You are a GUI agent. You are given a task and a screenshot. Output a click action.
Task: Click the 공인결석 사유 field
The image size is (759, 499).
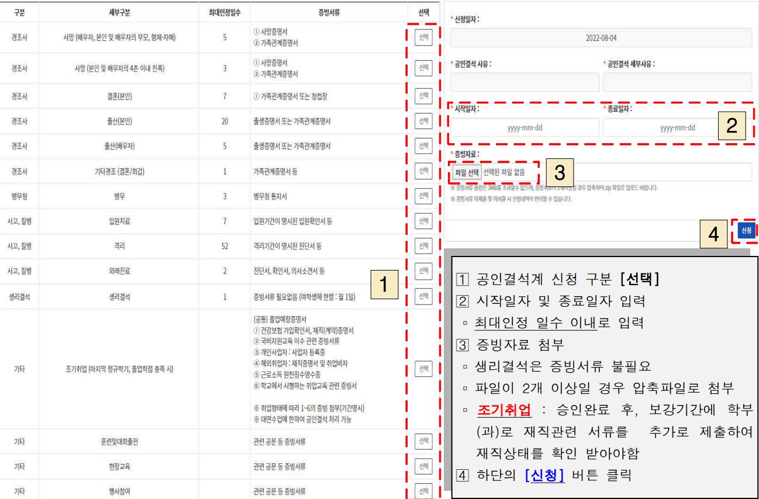pyautogui.click(x=525, y=82)
